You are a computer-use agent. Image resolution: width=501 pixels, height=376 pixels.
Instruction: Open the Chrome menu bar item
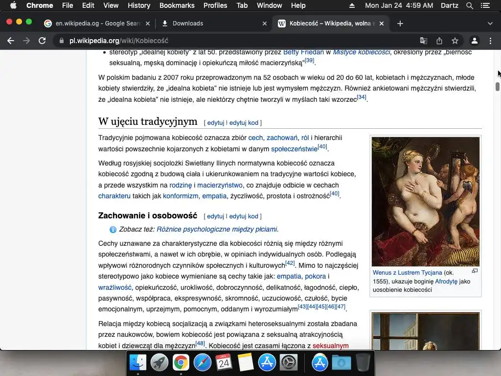tap(40, 5)
